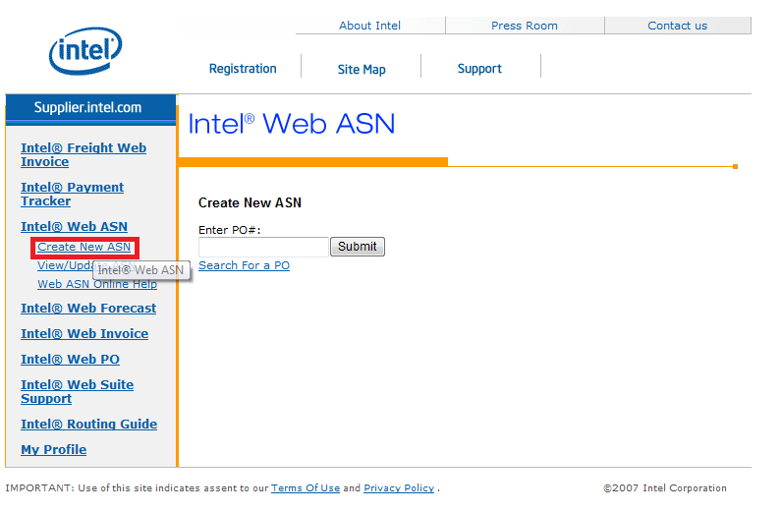
Task: Click the Create New ASN heading text
Action: pos(251,202)
